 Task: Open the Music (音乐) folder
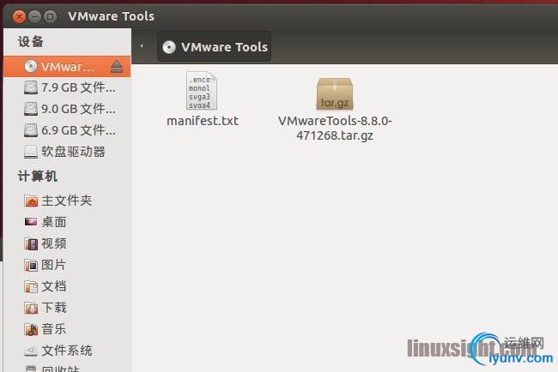coord(67,329)
